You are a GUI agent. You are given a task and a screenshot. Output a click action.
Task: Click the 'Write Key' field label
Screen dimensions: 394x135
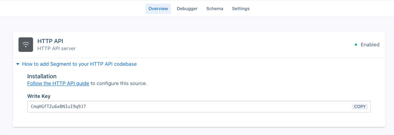coord(39,96)
